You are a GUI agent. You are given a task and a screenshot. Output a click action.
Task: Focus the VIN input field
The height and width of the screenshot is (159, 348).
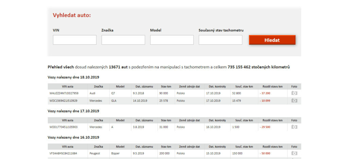point(74,40)
